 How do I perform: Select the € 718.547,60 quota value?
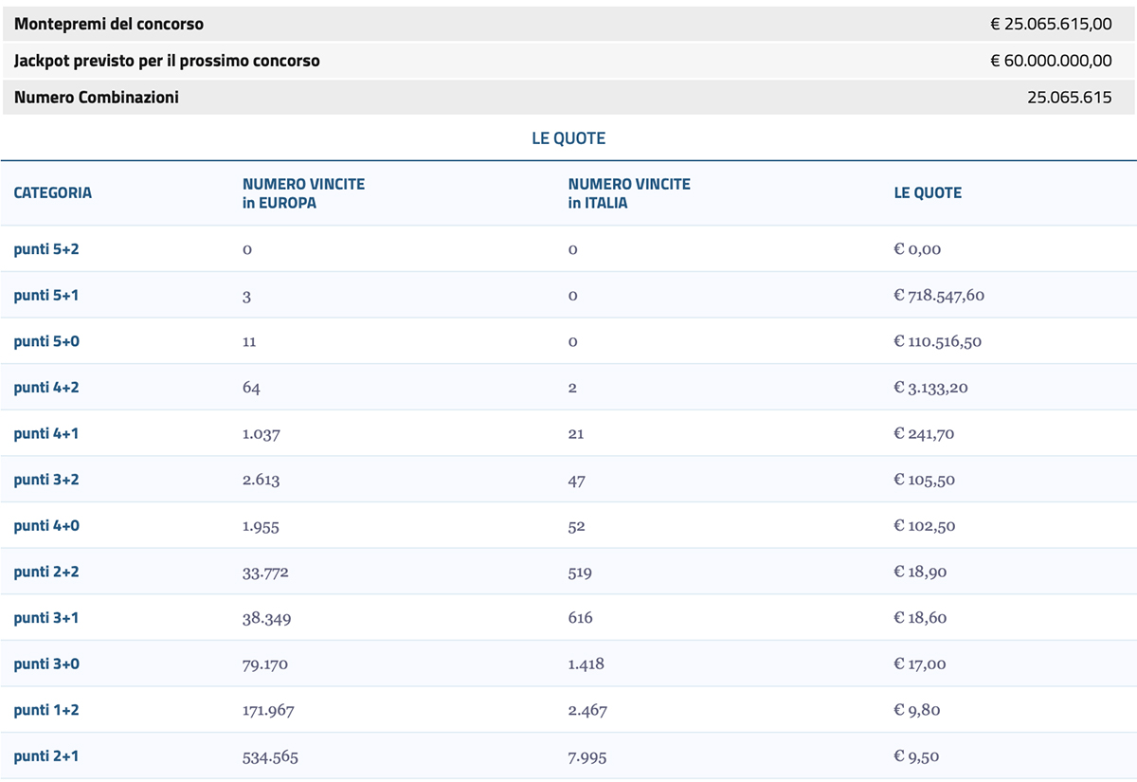[x=939, y=296]
